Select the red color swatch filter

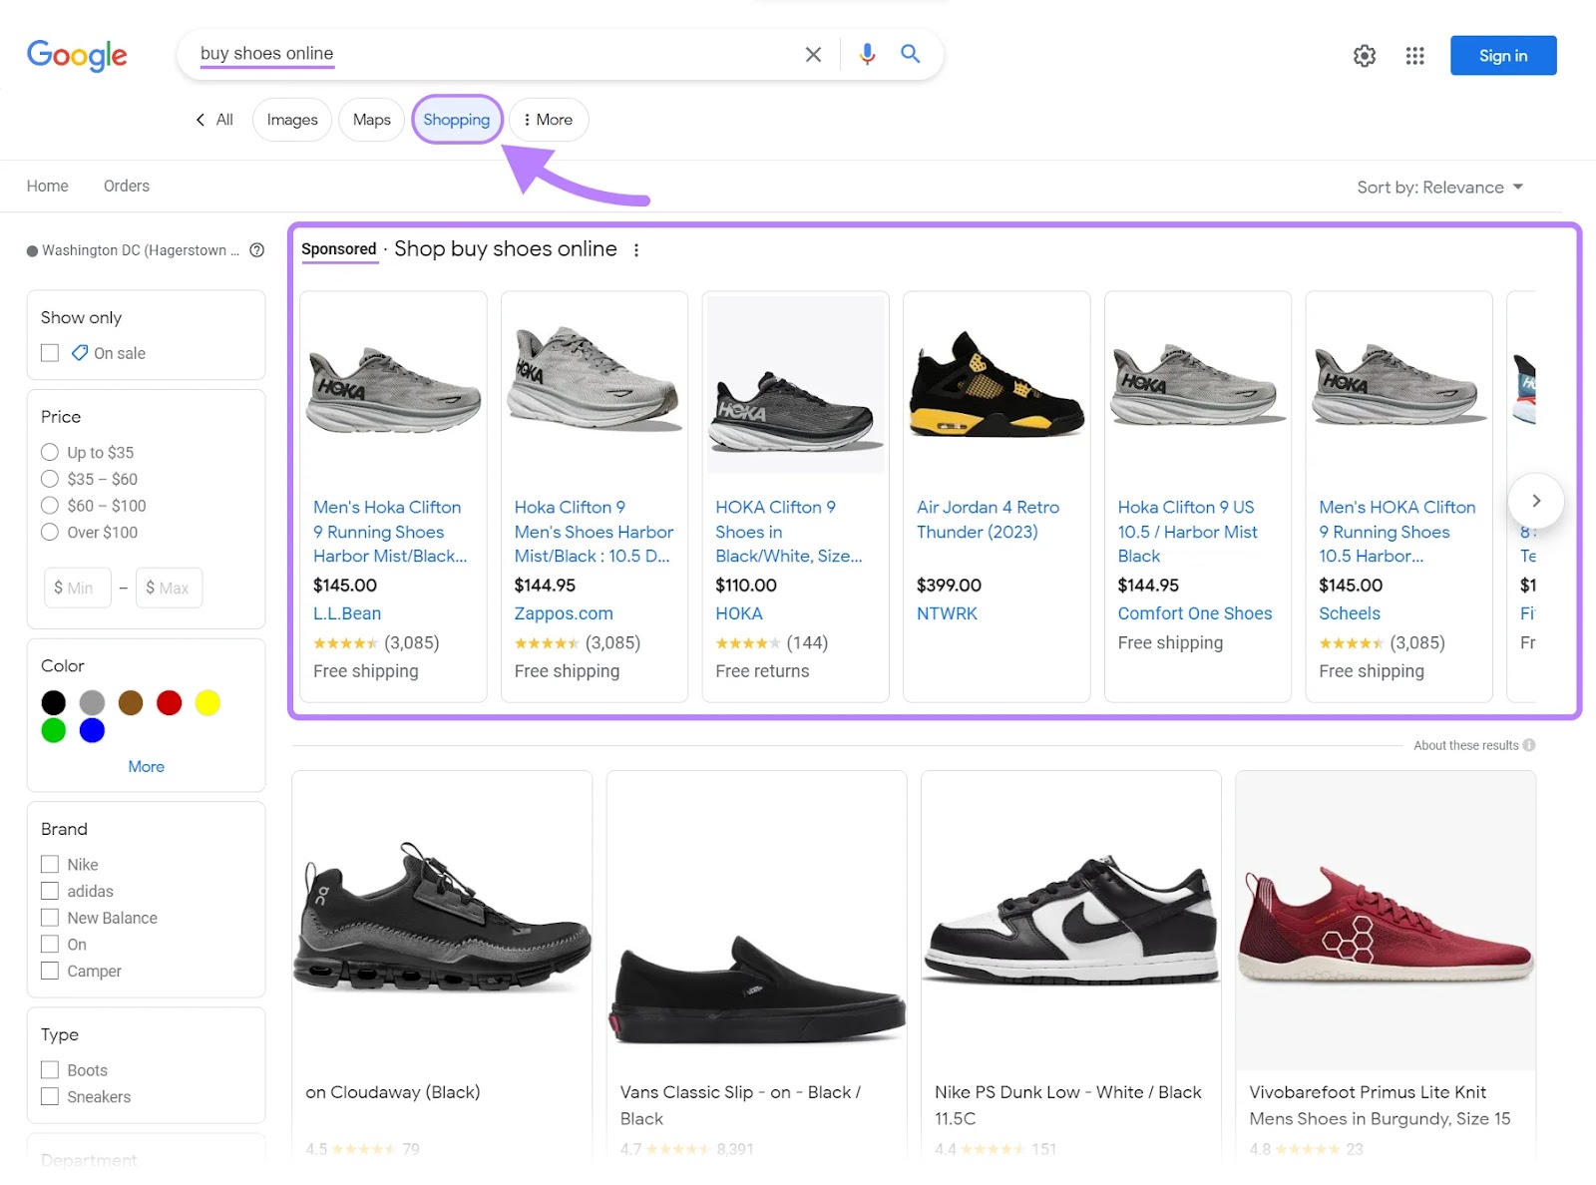pyautogui.click(x=169, y=702)
